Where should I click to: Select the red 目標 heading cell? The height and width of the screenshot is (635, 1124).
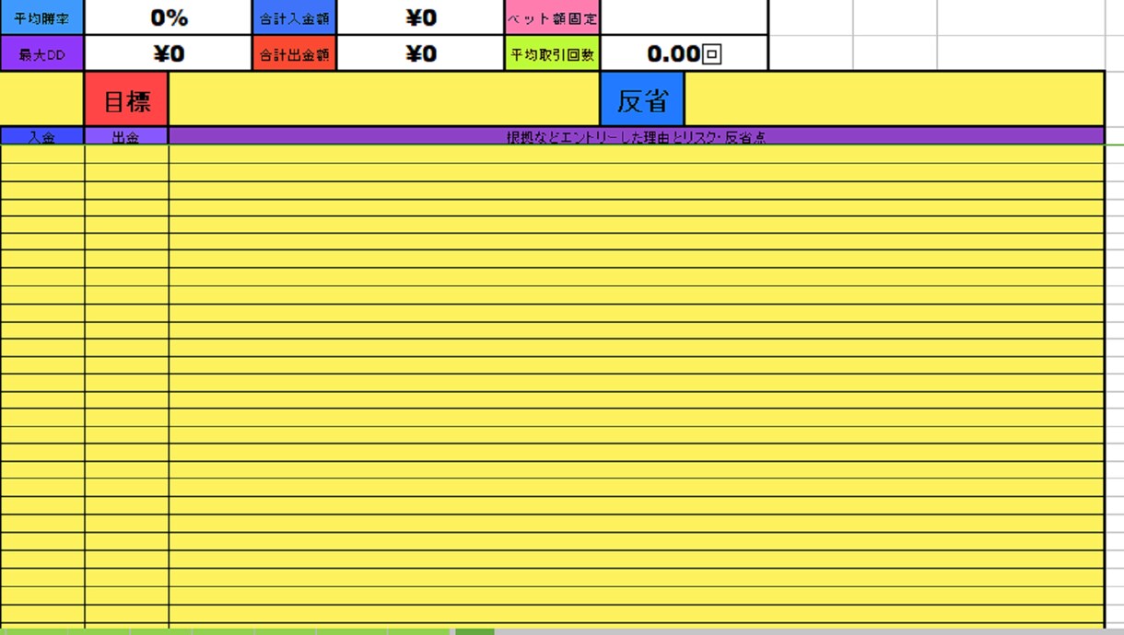[x=126, y=99]
